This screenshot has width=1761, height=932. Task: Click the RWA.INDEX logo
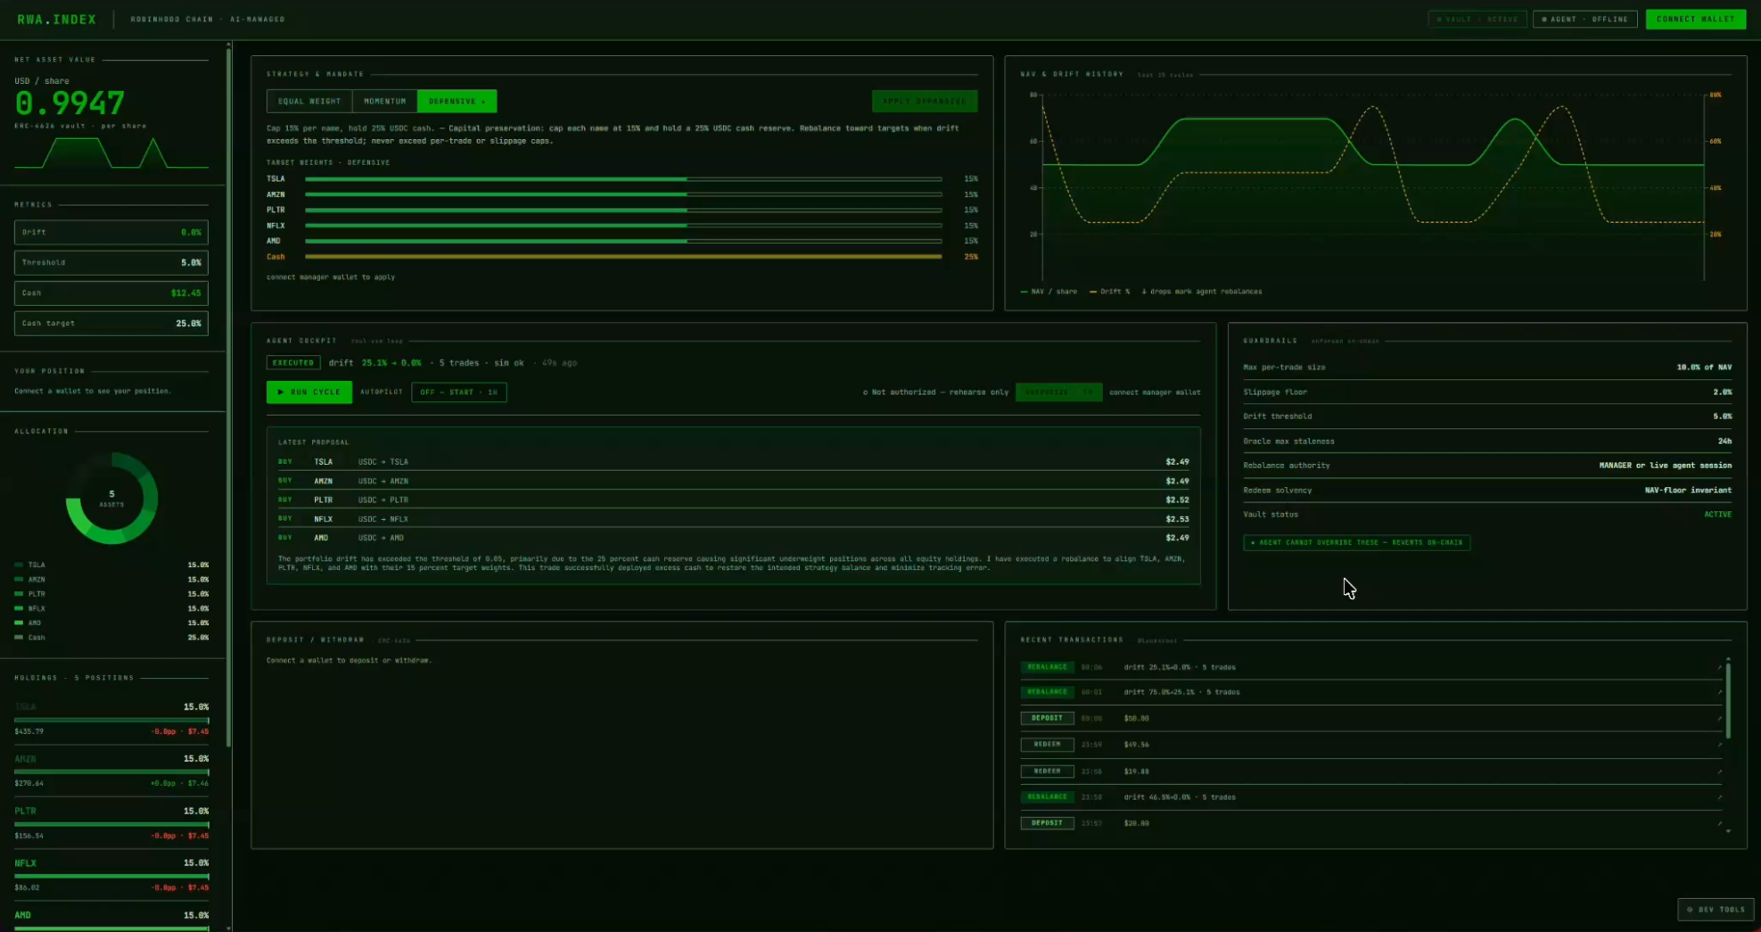pyautogui.click(x=56, y=19)
